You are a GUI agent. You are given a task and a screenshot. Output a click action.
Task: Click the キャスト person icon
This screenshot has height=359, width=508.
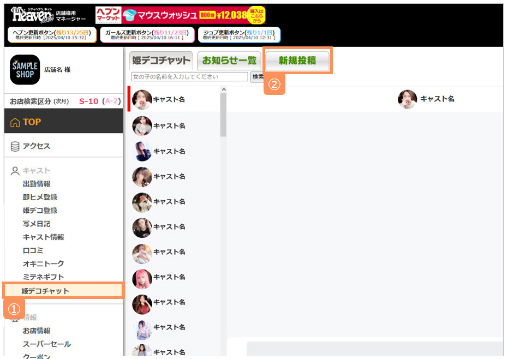pos(15,171)
